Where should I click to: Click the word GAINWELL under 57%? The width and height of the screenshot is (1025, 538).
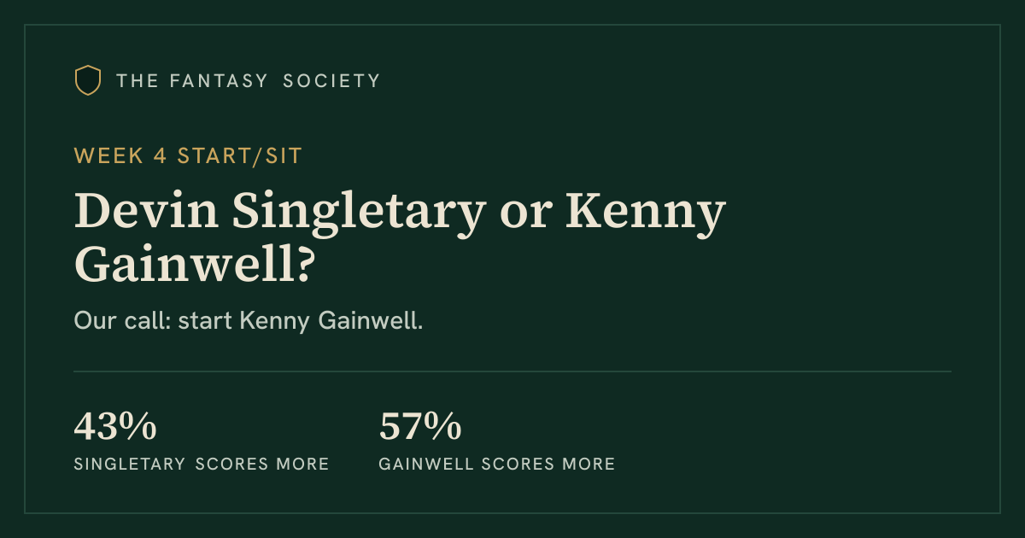pyautogui.click(x=427, y=465)
